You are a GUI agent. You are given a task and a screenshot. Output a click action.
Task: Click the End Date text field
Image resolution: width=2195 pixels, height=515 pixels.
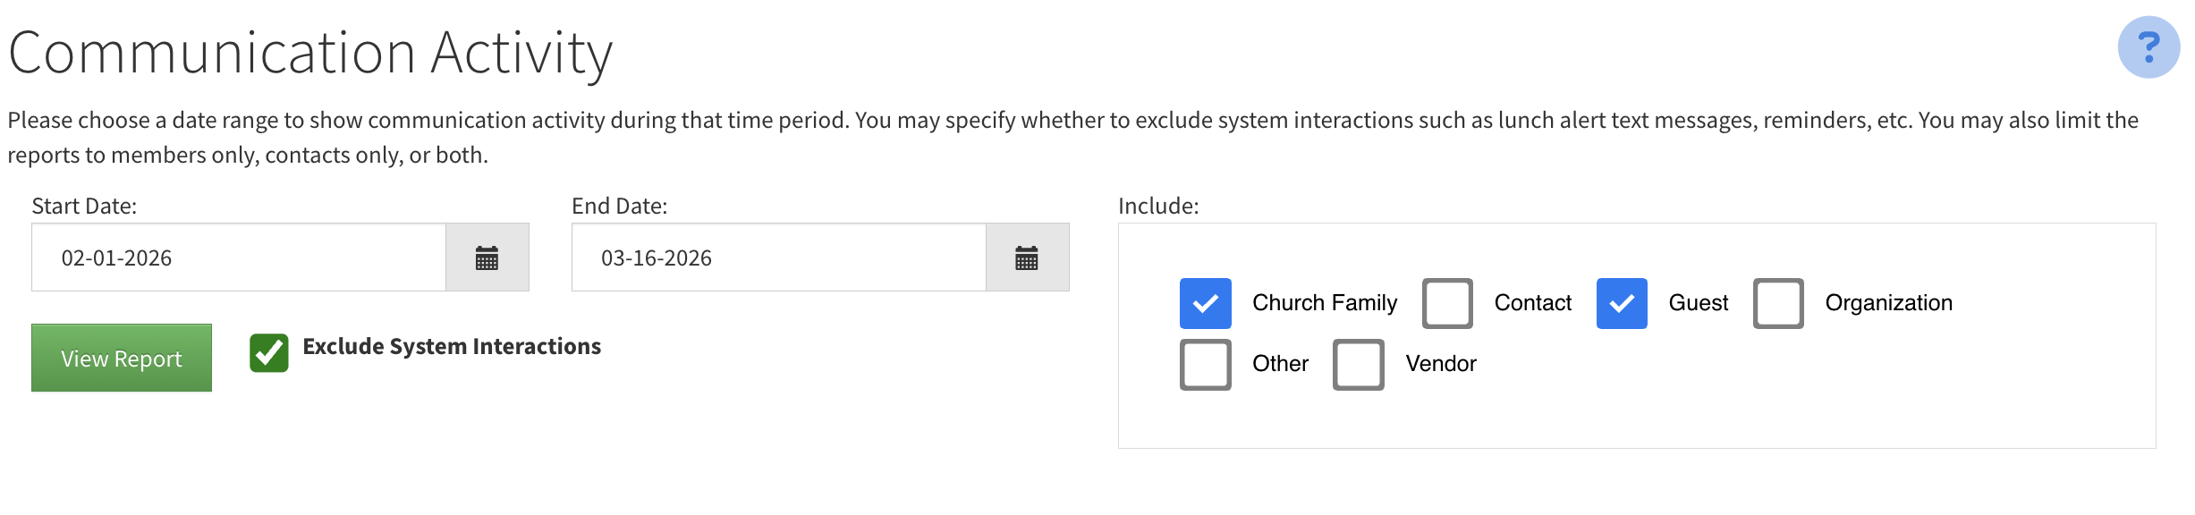click(x=778, y=258)
